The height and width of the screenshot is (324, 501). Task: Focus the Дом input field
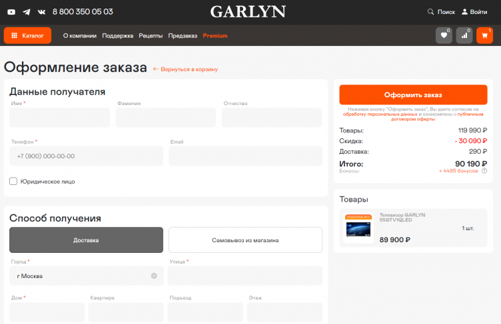point(47,312)
